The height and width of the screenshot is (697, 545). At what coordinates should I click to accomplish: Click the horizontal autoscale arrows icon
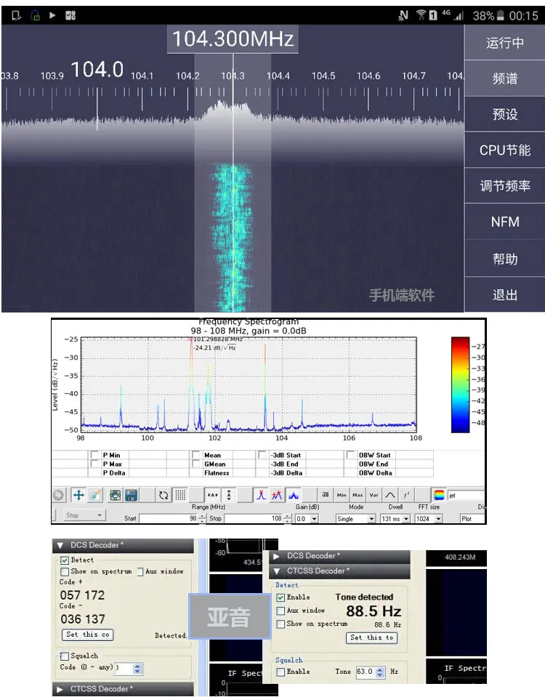(x=212, y=495)
